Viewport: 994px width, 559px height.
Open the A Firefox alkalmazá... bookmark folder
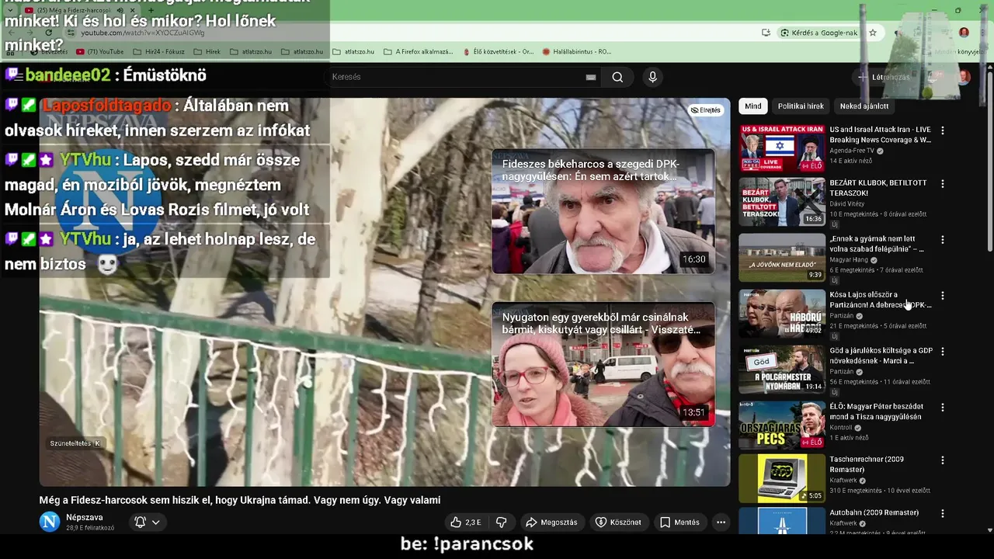coord(418,52)
